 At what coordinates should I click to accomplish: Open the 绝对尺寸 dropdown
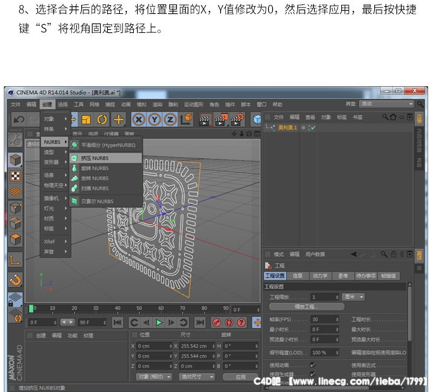coord(197,377)
